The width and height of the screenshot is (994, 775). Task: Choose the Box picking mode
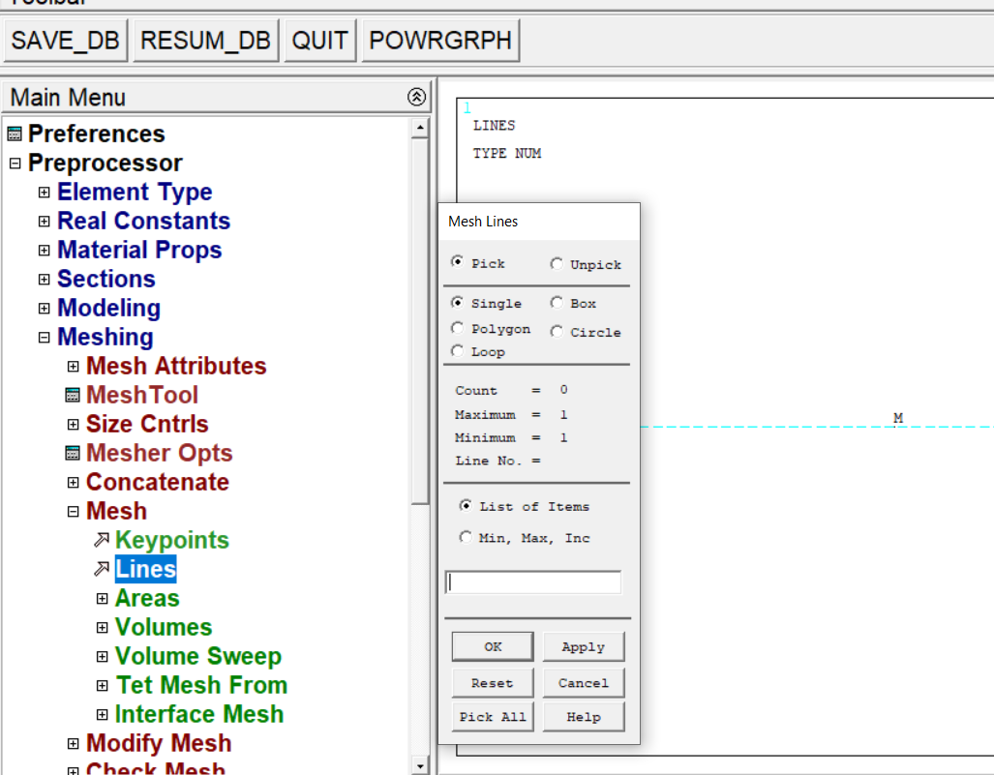(x=556, y=302)
